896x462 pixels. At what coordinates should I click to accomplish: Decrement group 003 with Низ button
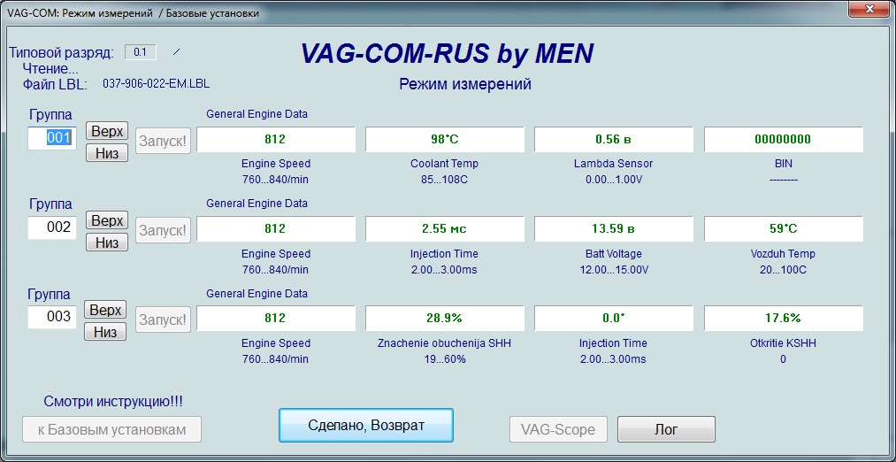pyautogui.click(x=106, y=332)
